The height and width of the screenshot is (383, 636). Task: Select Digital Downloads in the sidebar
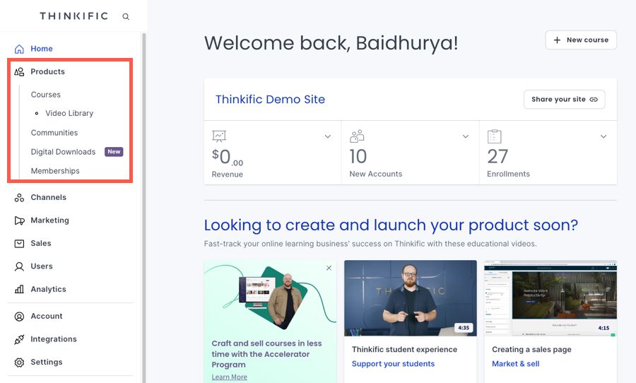pyautogui.click(x=63, y=152)
